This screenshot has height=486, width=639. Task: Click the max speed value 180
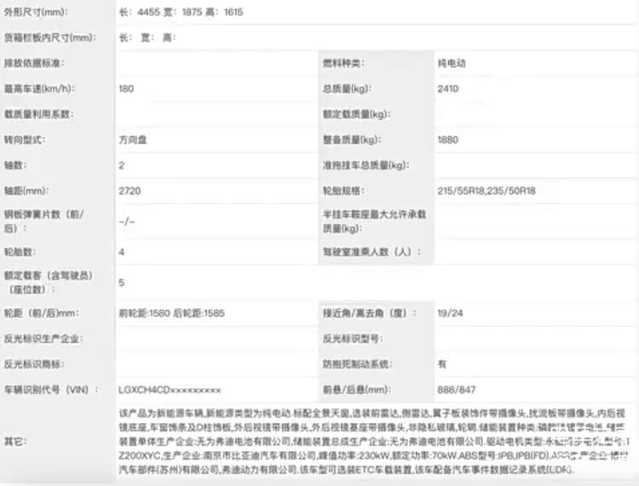point(126,89)
